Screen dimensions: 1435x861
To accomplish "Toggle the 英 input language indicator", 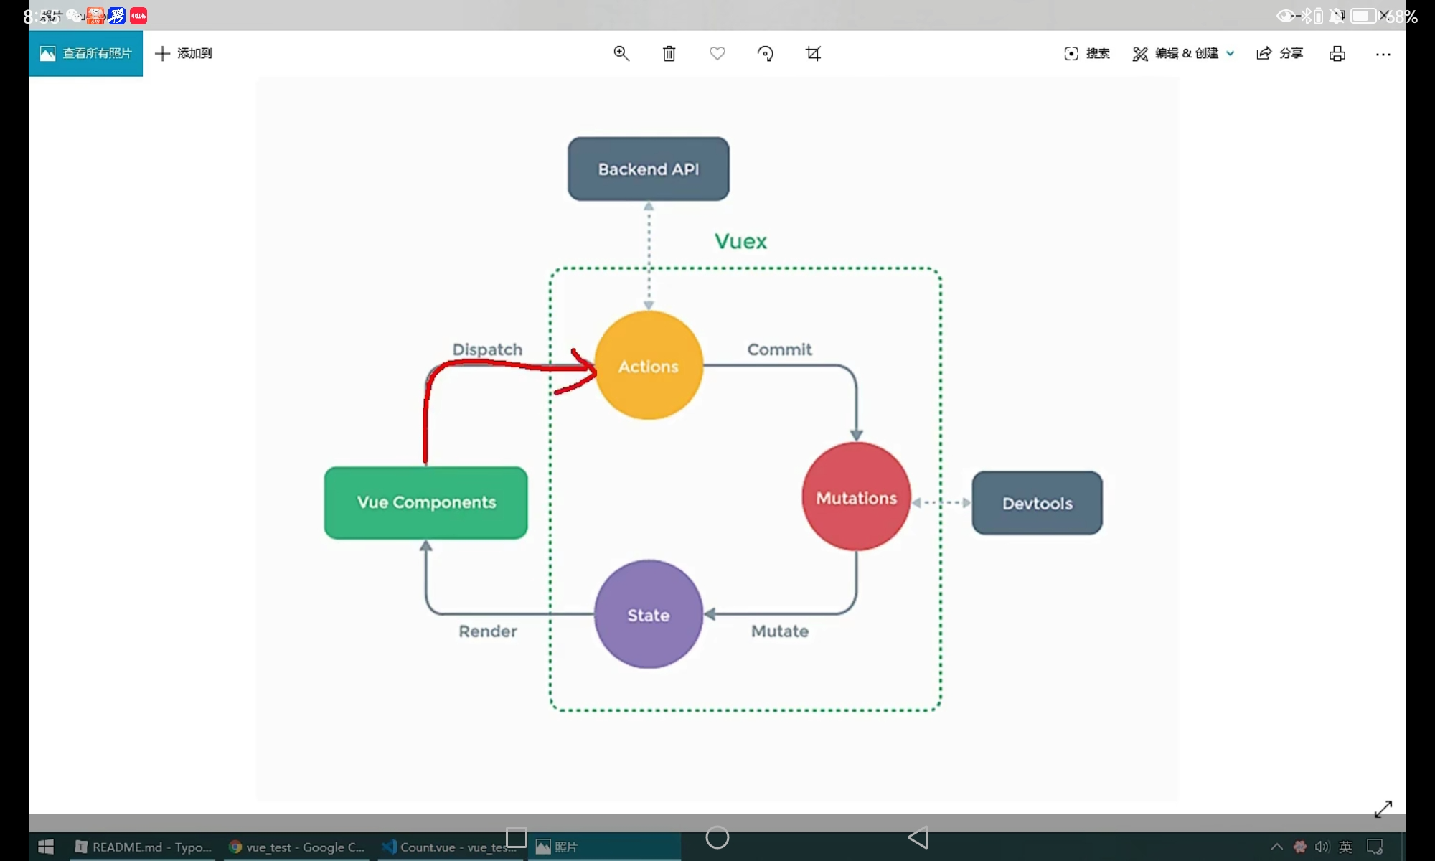I will point(1345,847).
